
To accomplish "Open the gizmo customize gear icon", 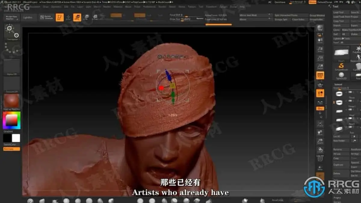I will pos(159,56).
